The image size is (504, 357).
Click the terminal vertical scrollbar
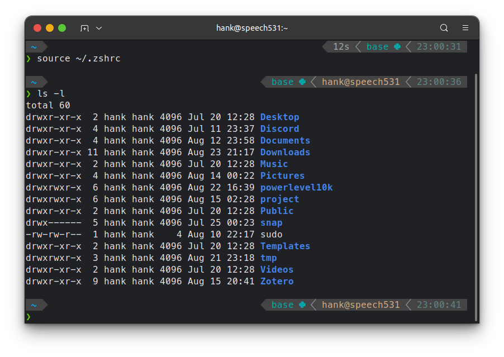point(476,196)
